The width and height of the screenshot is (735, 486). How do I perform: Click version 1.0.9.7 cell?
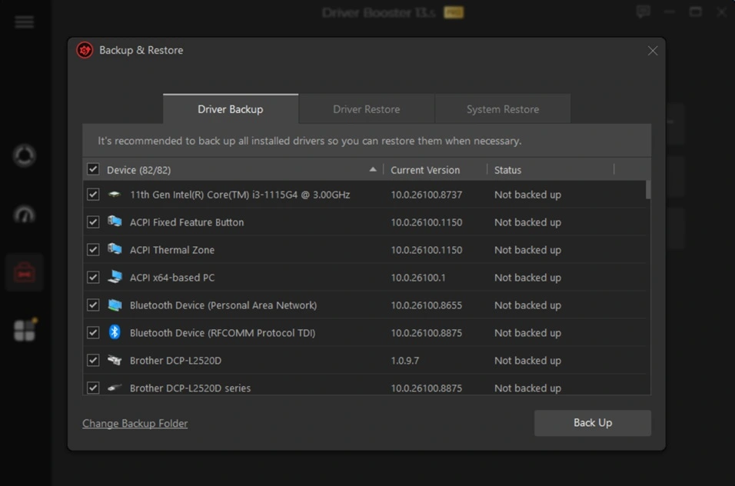point(405,361)
